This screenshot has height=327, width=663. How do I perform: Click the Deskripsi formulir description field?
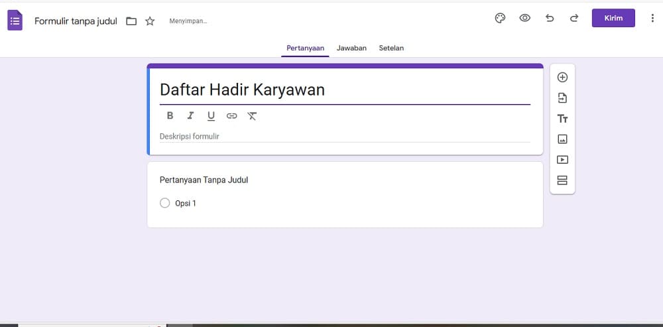pyautogui.click(x=345, y=136)
